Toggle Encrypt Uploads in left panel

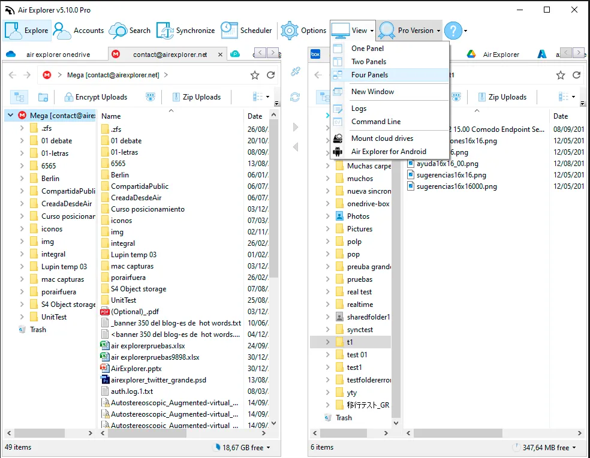[x=95, y=97]
